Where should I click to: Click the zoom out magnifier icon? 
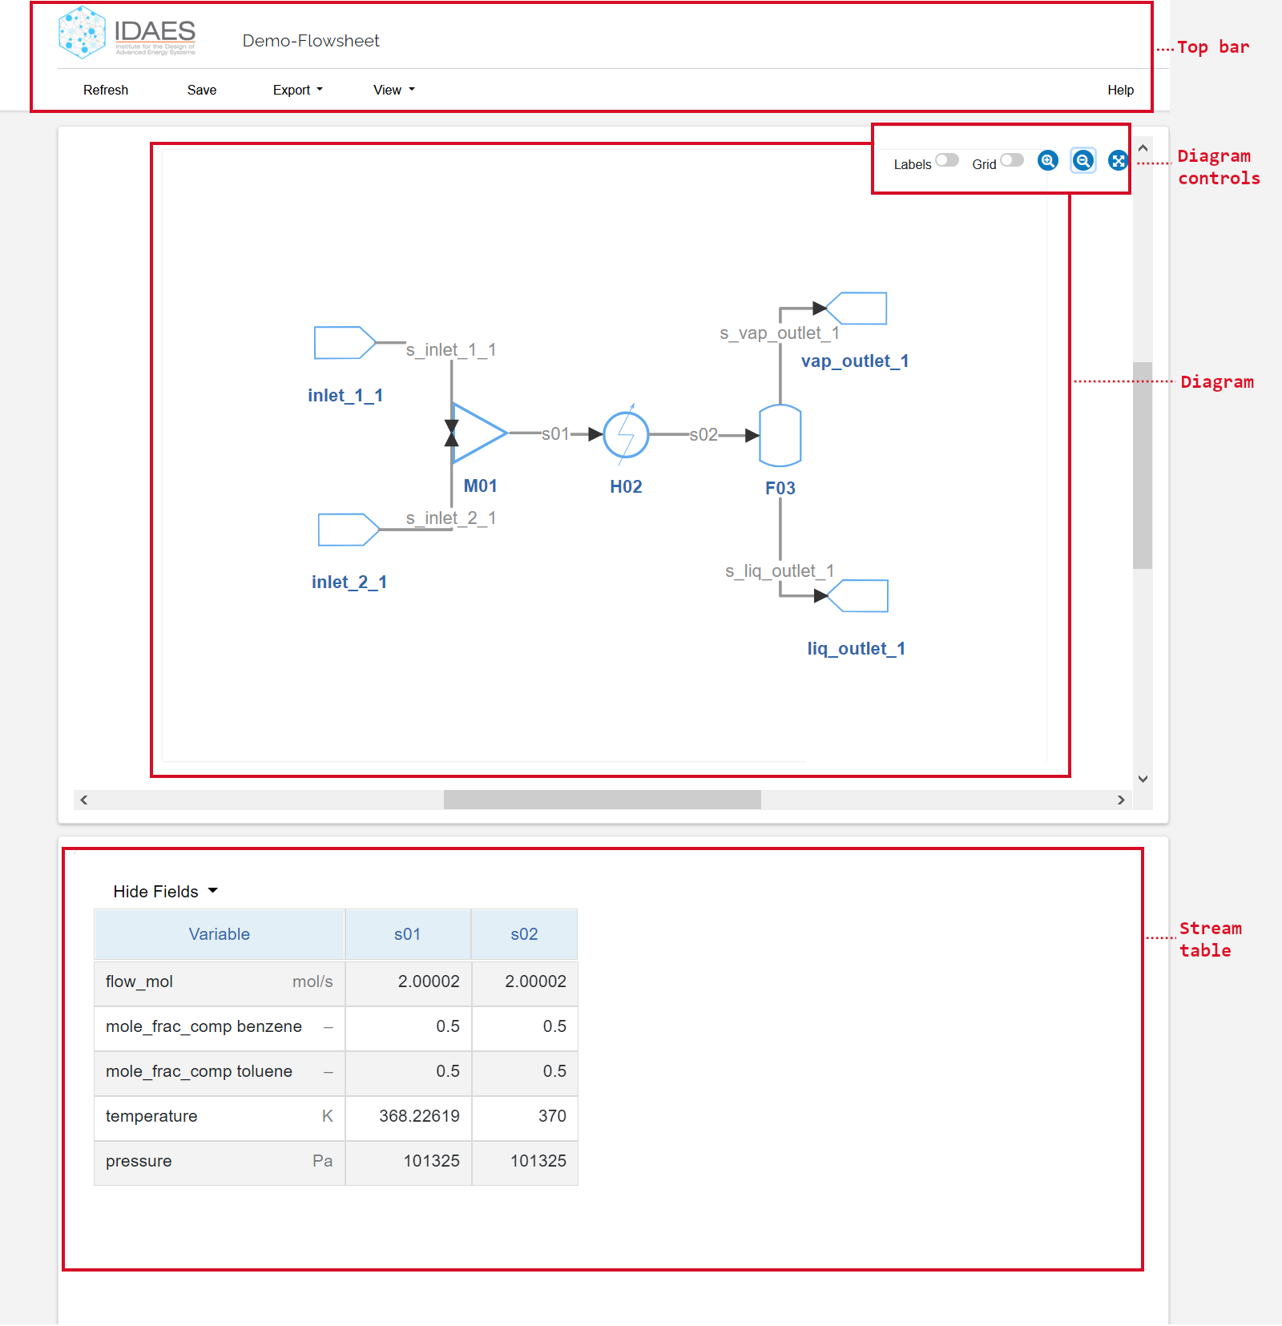pyautogui.click(x=1083, y=161)
